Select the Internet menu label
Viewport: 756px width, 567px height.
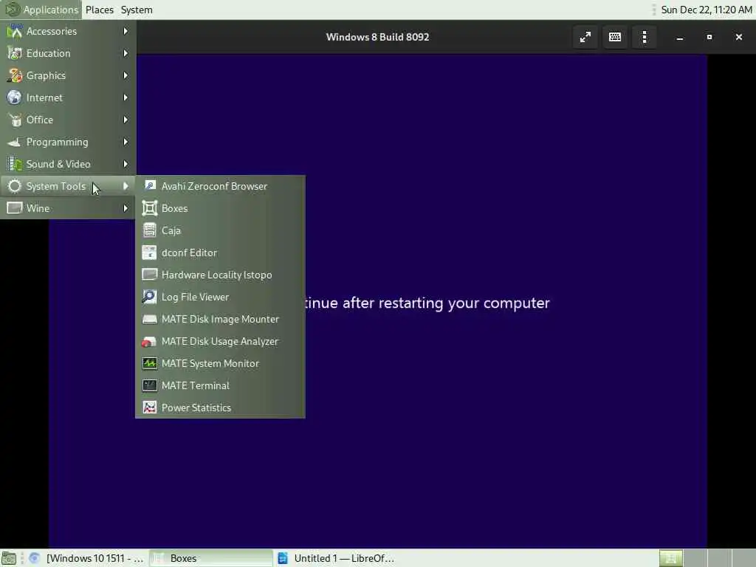44,98
